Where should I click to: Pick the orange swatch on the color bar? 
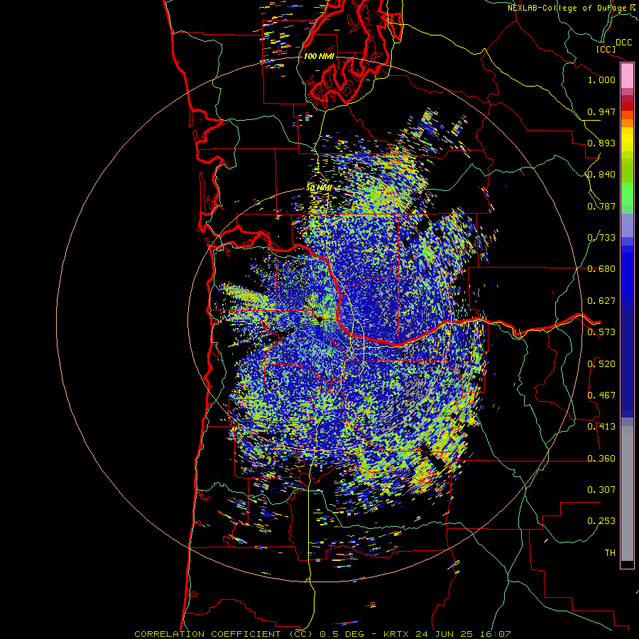(627, 123)
